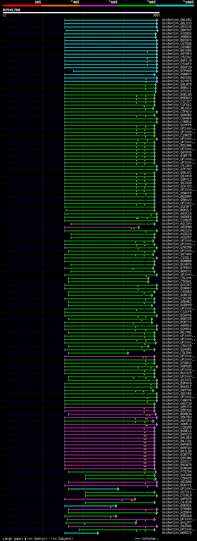Click the short green alignment bar for C5LDH0
The height and width of the screenshot is (541, 197).
tap(98, 353)
